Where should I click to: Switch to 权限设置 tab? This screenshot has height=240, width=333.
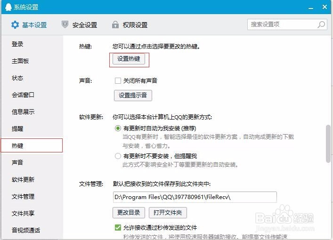click(x=130, y=25)
